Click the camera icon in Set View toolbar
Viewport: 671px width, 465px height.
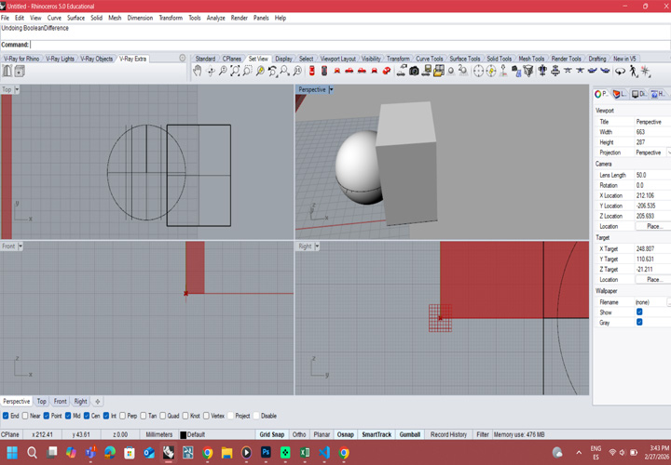(x=414, y=71)
